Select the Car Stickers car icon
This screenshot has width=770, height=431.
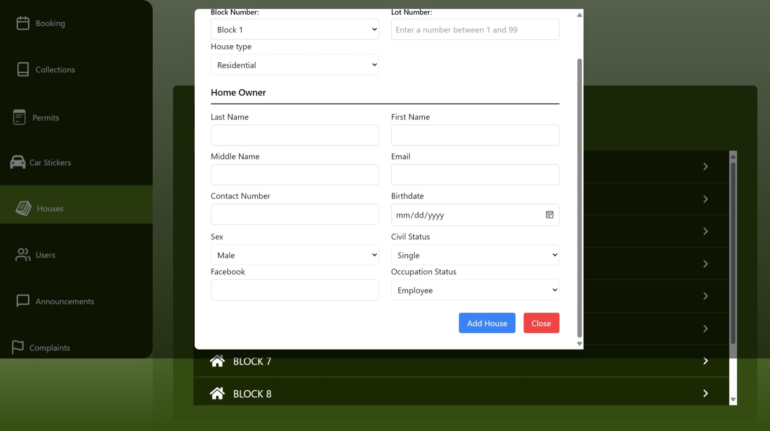click(18, 162)
